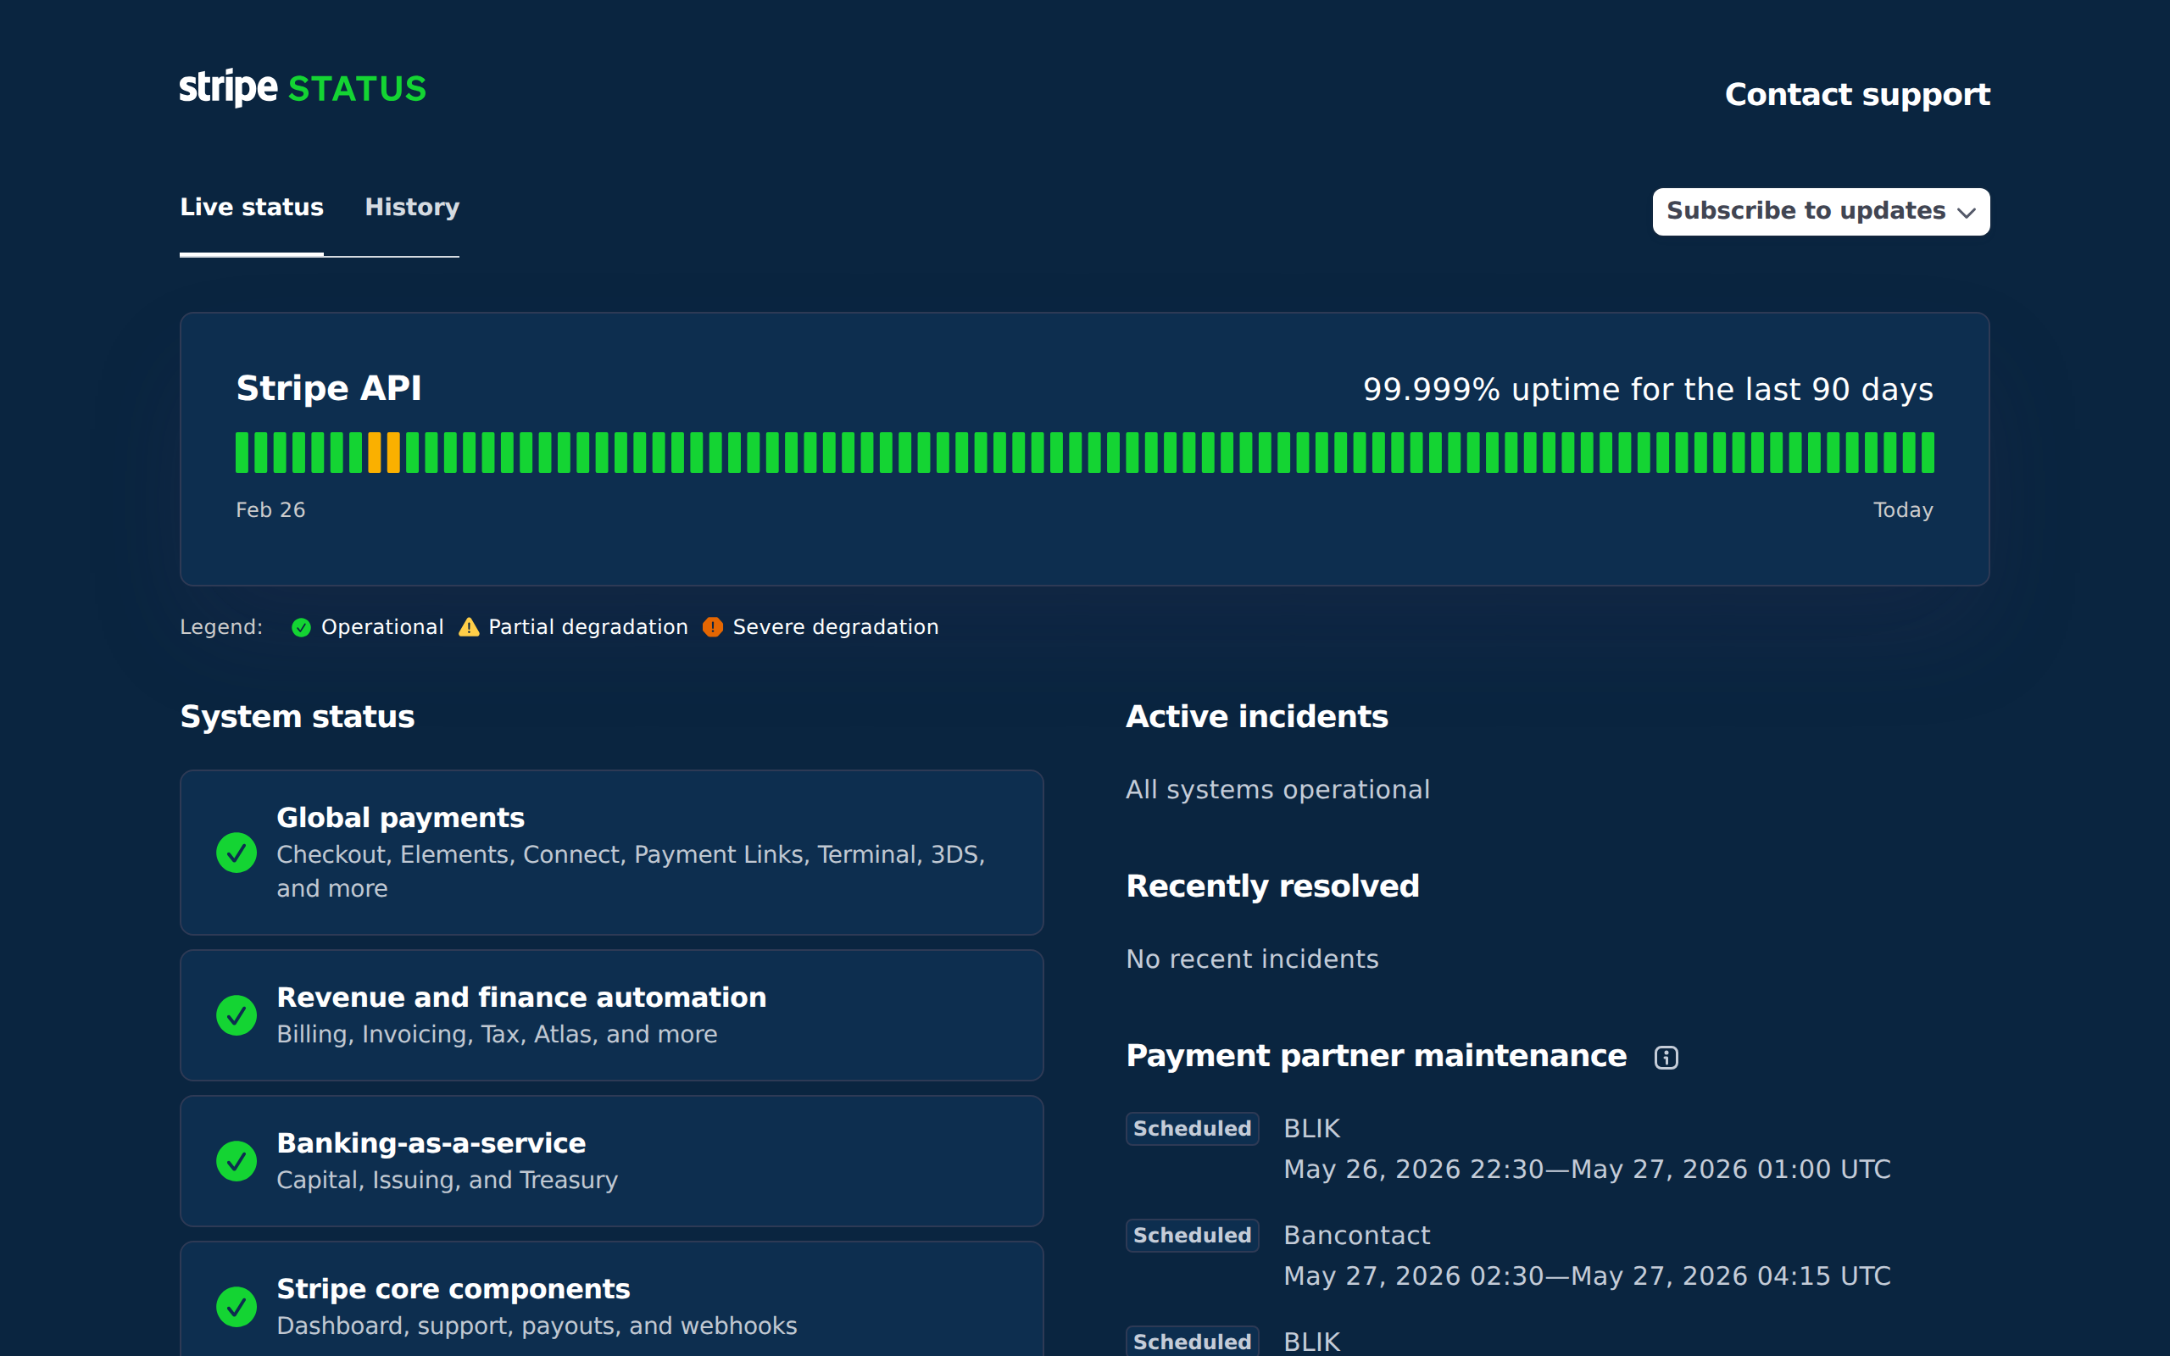This screenshot has height=1356, width=2170.
Task: Open the Payment partner maintenance info icon
Action: pyautogui.click(x=1666, y=1058)
